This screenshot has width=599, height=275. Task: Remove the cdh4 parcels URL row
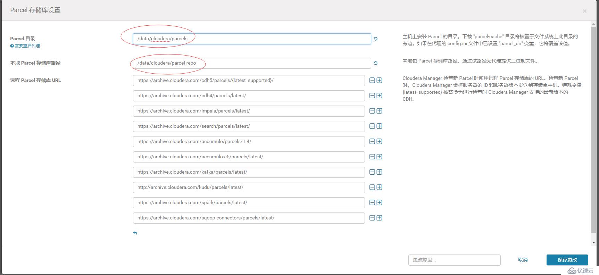tap(372, 95)
